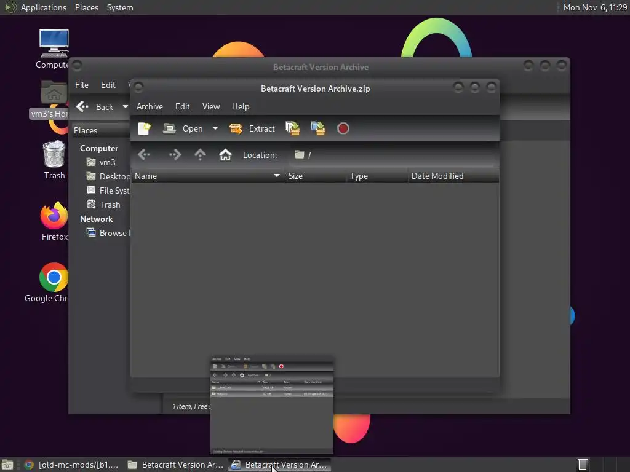Click the Add Files icon in toolbar

point(292,128)
